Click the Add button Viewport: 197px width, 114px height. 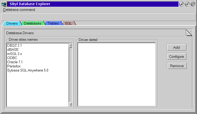(176, 47)
